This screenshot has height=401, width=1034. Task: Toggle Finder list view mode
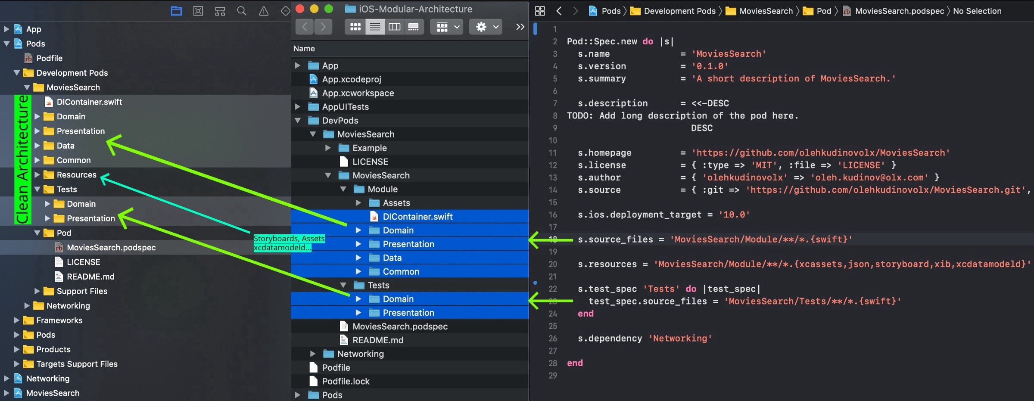[x=374, y=26]
